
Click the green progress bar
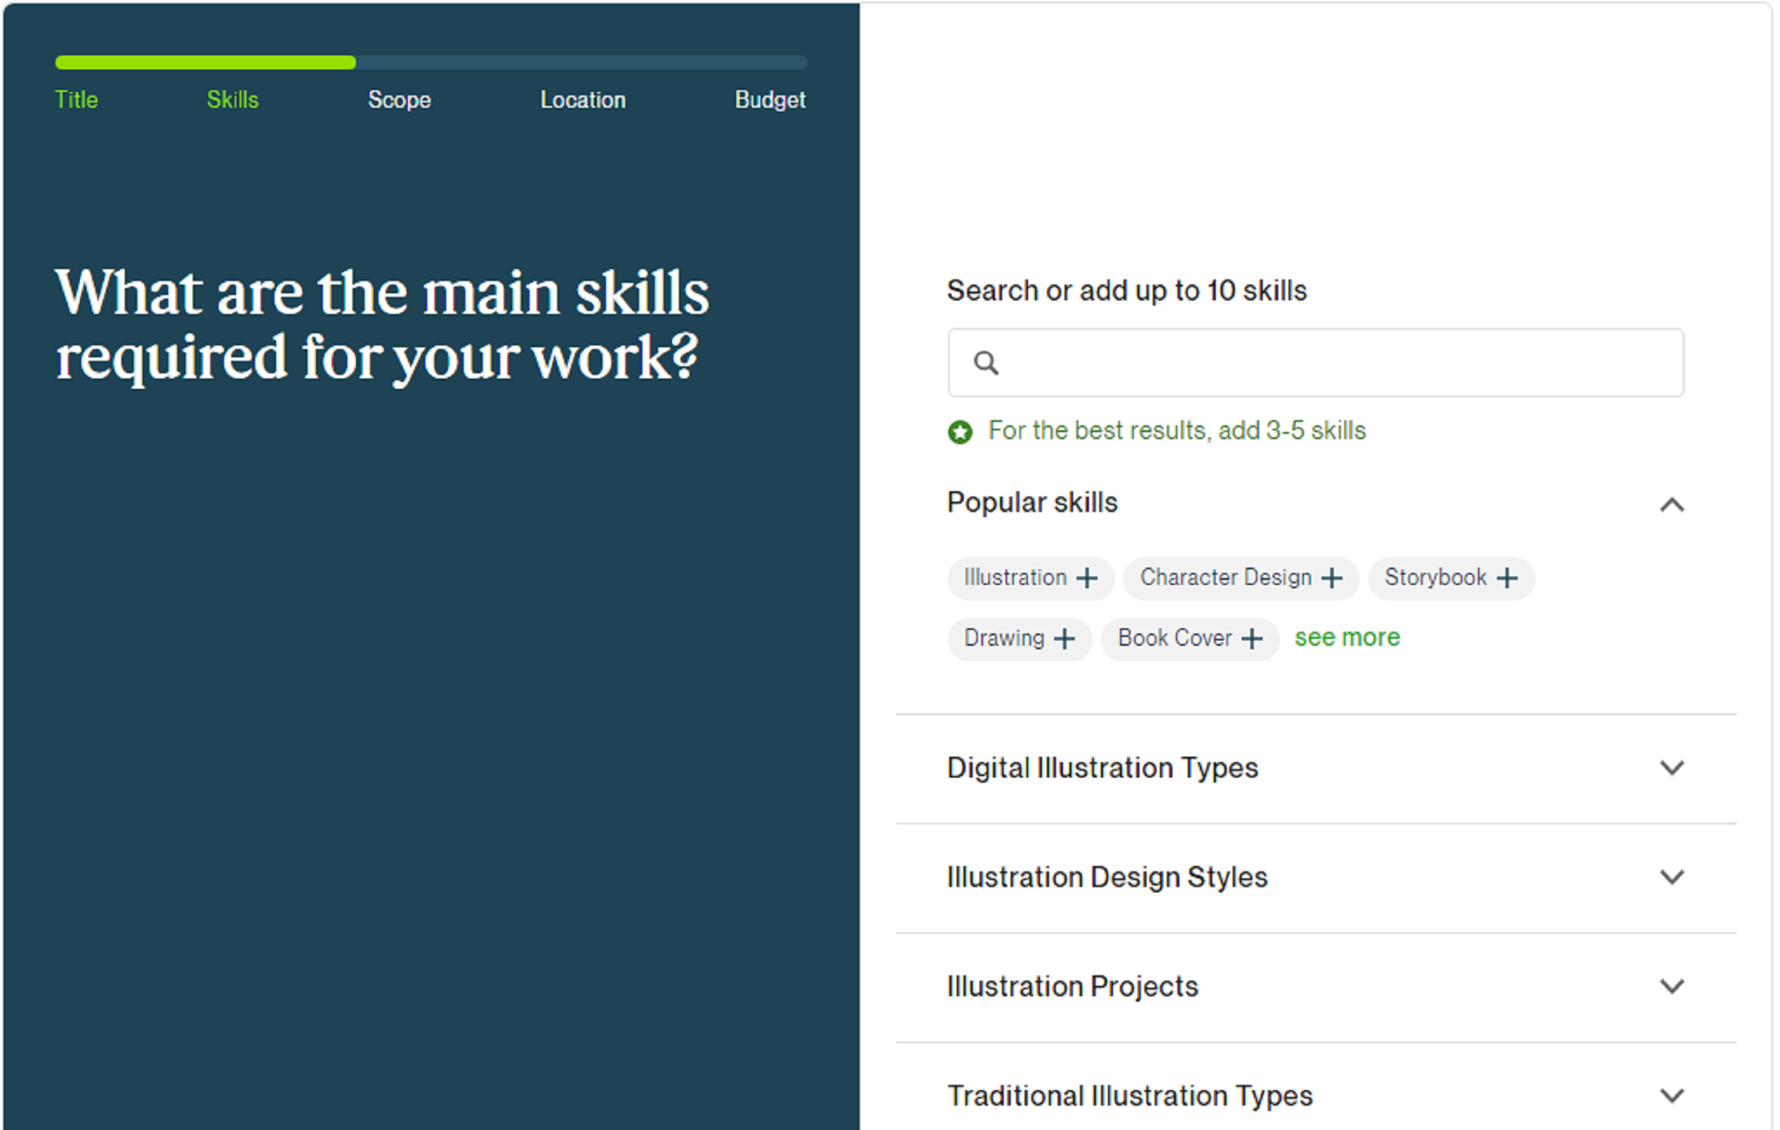[205, 63]
